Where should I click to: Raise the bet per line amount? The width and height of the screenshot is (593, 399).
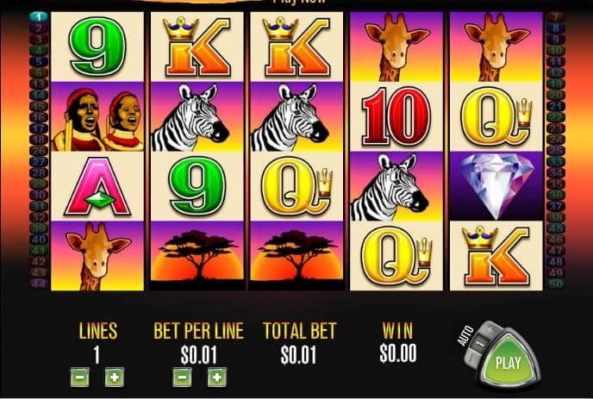tap(217, 377)
